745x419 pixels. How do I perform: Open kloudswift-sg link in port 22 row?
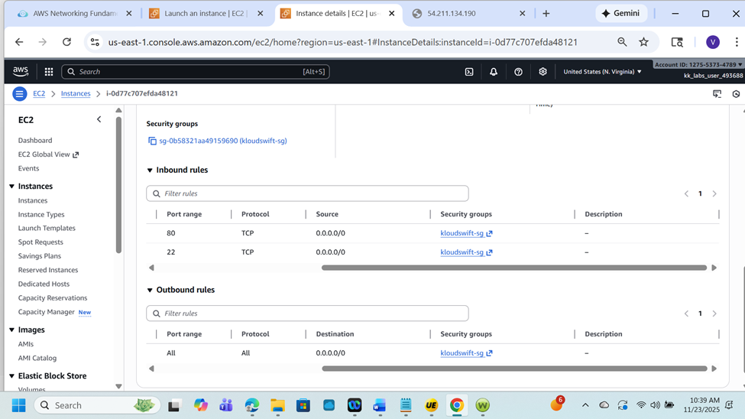click(466, 252)
